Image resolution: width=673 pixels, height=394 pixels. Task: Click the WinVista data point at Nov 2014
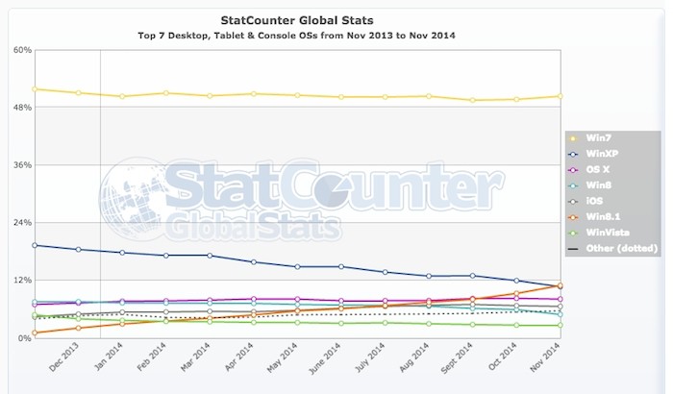pos(560,326)
